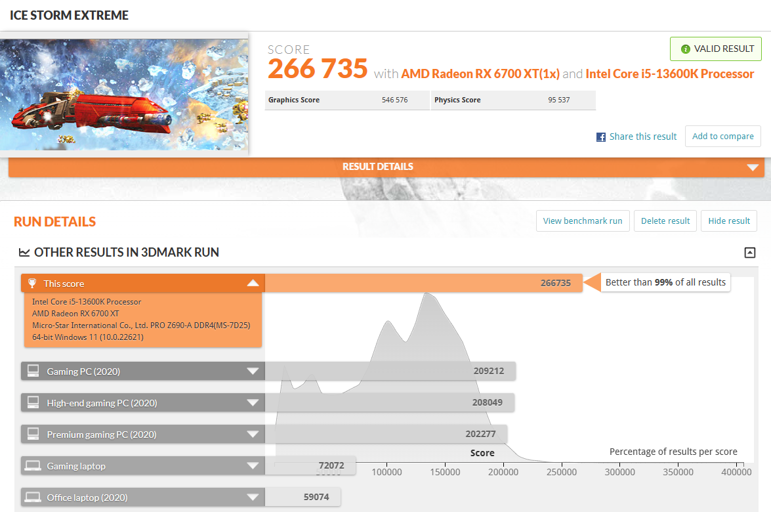Click the Office laptop 59074 score bar
The width and height of the screenshot is (771, 512).
[303, 497]
